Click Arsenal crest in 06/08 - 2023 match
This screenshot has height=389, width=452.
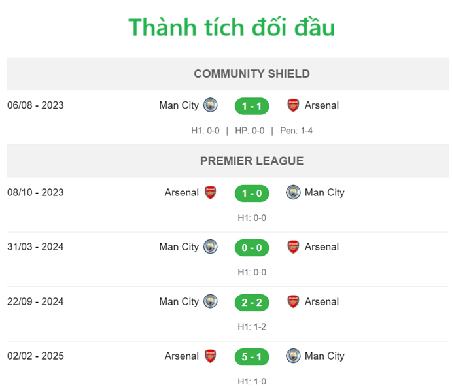point(293,105)
